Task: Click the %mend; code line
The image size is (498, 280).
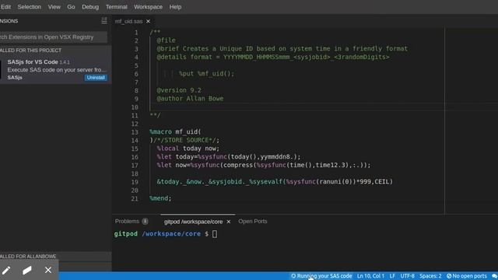Action: pos(160,198)
